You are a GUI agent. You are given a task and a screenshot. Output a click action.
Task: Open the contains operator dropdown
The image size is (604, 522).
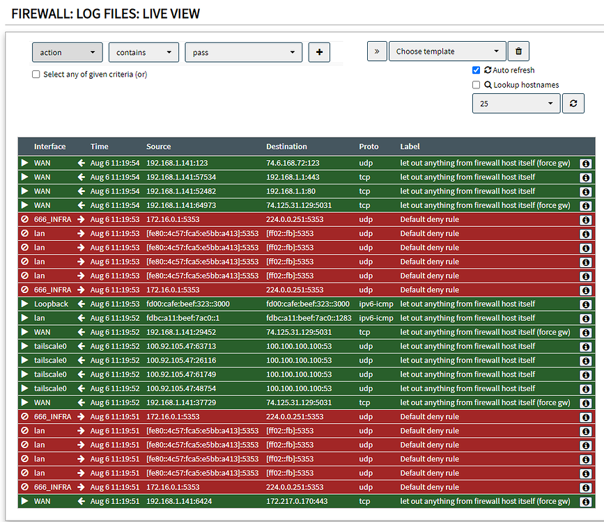click(x=143, y=52)
